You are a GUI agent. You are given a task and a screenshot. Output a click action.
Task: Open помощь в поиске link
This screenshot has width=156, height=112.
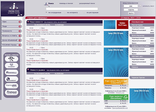pos(66,3)
